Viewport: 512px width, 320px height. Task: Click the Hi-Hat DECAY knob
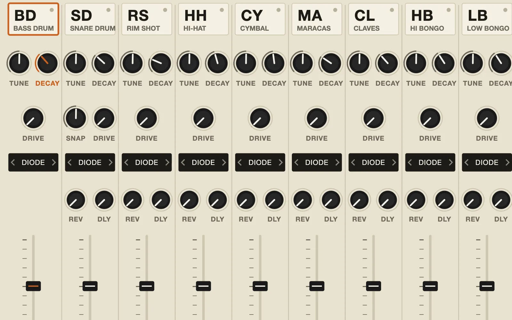point(218,63)
